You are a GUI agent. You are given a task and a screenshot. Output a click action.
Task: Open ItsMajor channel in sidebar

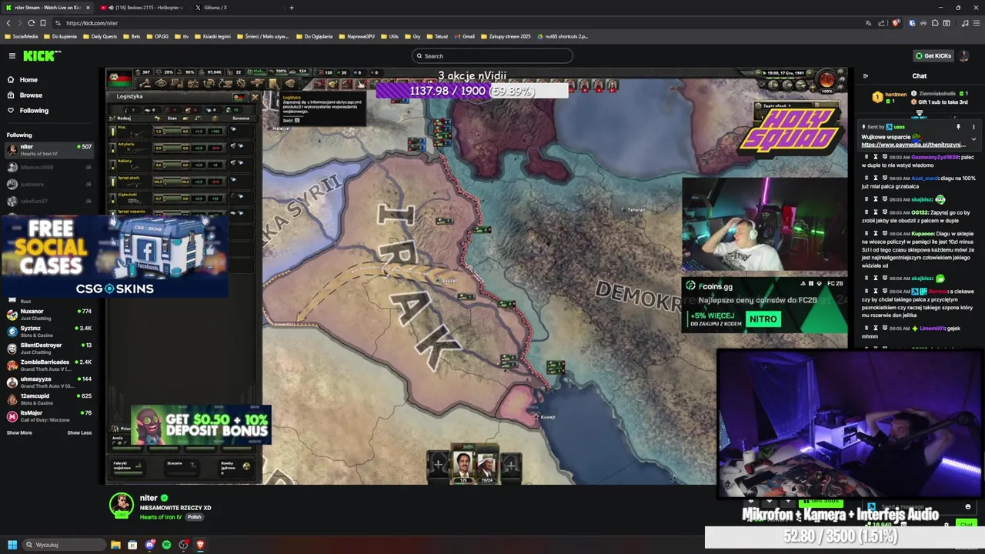[49, 415]
